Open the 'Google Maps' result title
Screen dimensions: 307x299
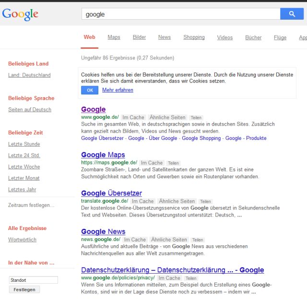[103, 155]
